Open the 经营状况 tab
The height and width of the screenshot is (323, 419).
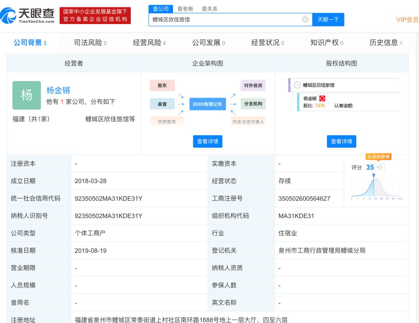tap(267, 43)
